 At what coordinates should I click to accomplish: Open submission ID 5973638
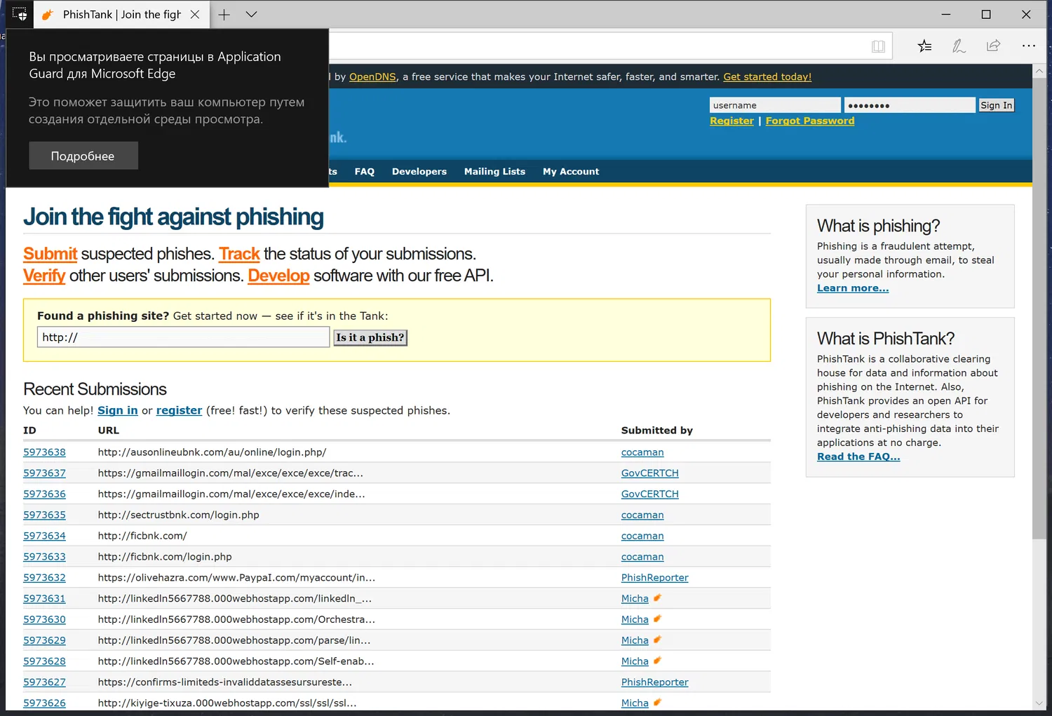click(x=44, y=452)
